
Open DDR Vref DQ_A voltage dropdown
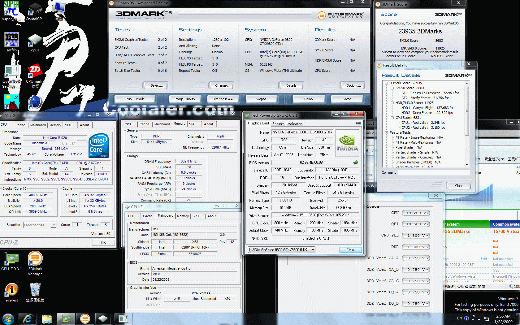[x=416, y=292]
